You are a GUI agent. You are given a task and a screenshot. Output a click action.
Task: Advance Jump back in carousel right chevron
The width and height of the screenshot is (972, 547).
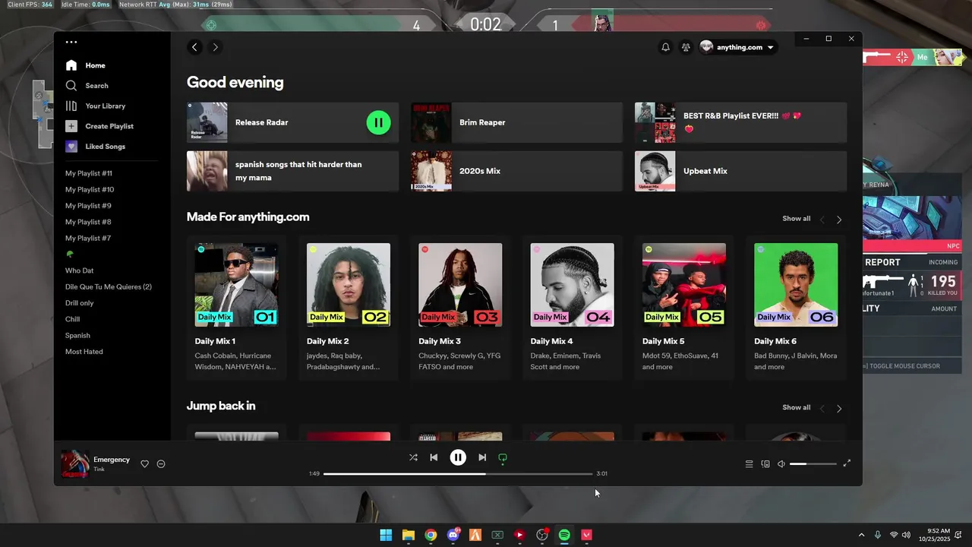839,409
